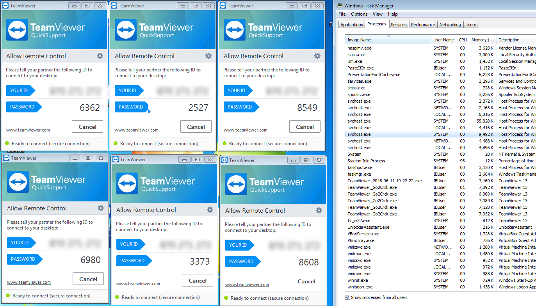This screenshot has width=536, height=306.
Task: Open the Help menu in Task Manager
Action: click(393, 14)
